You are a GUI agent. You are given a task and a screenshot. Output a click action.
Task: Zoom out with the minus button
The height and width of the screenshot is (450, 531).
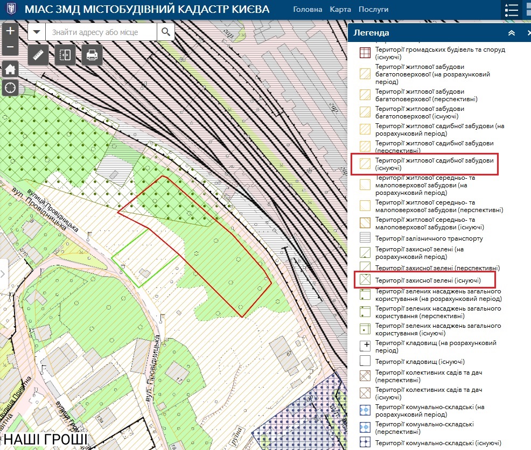10,47
